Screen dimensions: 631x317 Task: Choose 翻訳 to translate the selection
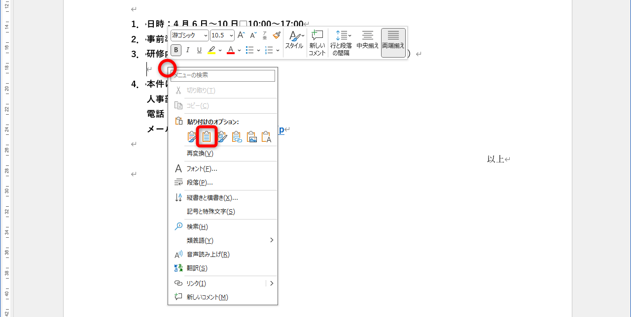click(198, 268)
